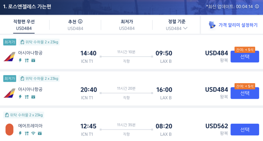The width and height of the screenshot is (263, 141).
Task: Click the entertainment icon on the Air Premia flight
Action: click(40, 133)
